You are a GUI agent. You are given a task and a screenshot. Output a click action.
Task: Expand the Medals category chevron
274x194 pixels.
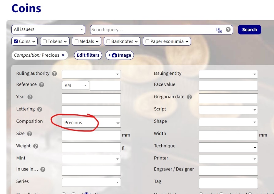pyautogui.click(x=97, y=41)
